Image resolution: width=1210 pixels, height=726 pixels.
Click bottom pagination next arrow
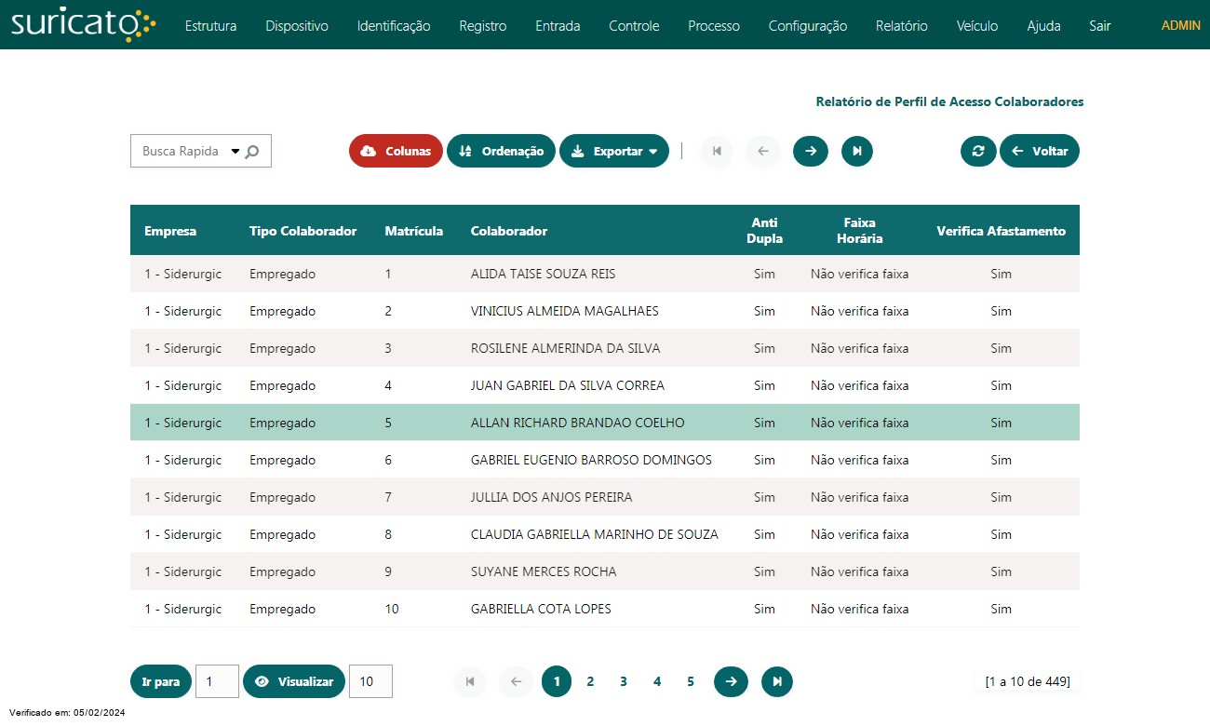coord(731,681)
